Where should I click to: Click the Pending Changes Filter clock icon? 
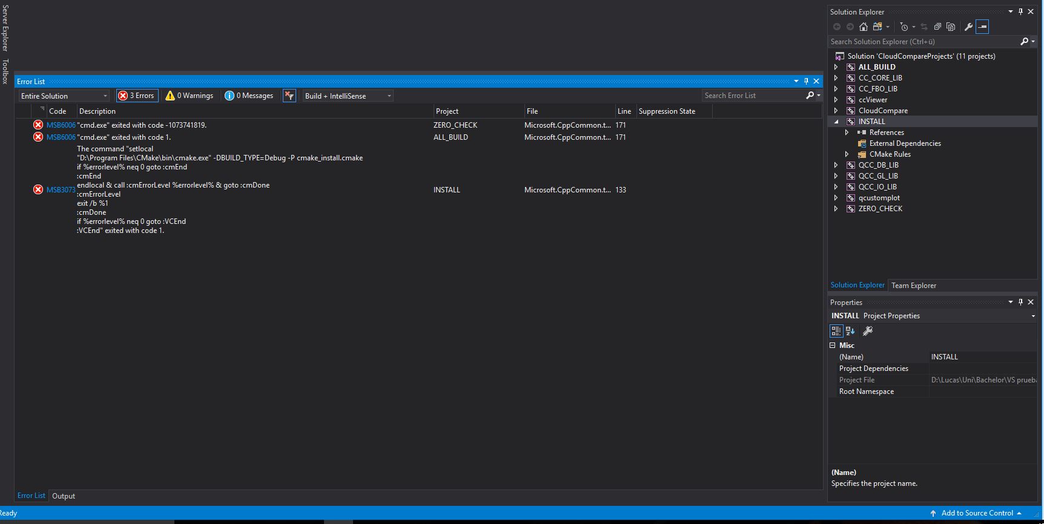coord(904,27)
